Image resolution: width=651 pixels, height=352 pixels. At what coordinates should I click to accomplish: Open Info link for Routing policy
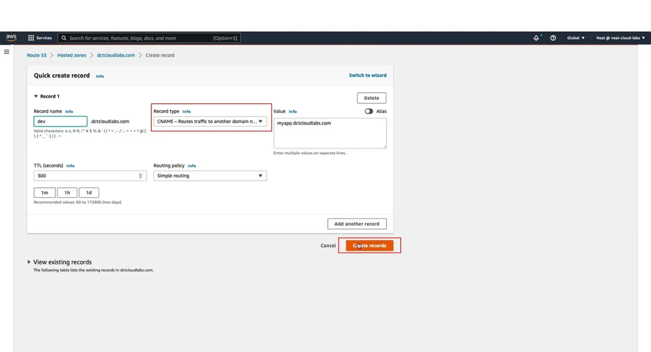click(x=192, y=166)
